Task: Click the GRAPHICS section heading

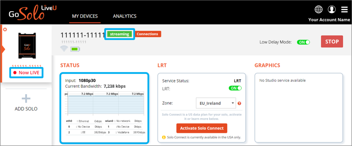Action: (267, 65)
